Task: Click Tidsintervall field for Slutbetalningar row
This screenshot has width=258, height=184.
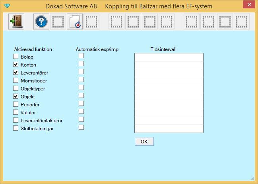Action: 169,129
